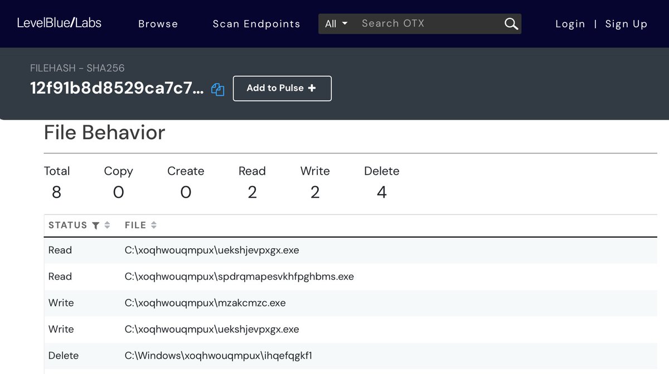The image size is (669, 374).
Task: Click the magnifying glass search icon
Action: coord(511,23)
